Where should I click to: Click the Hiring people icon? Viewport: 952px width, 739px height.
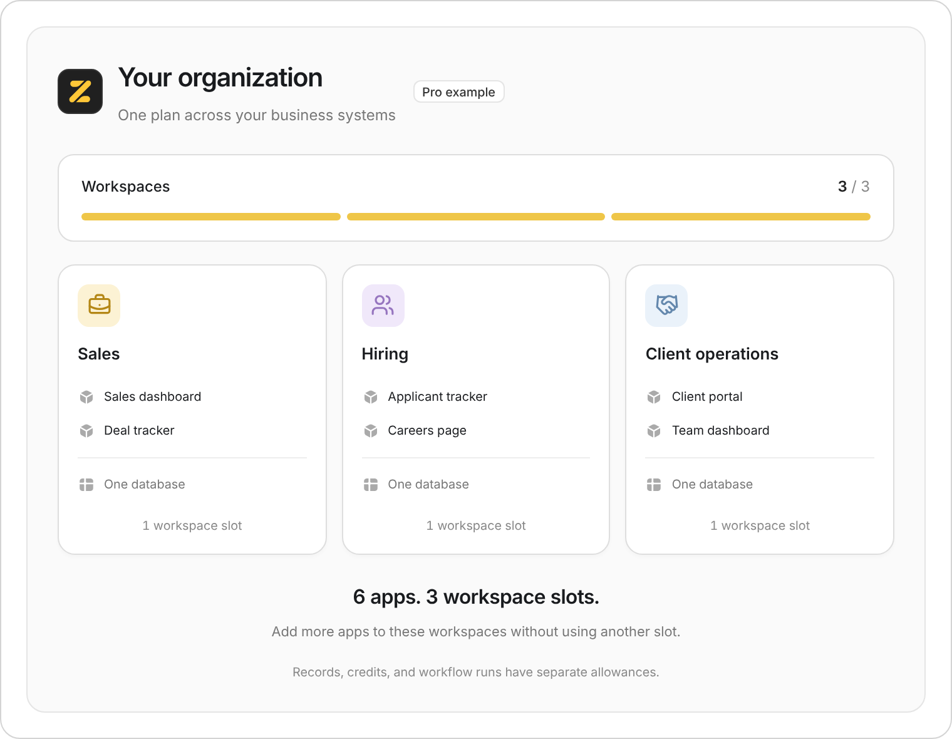pyautogui.click(x=383, y=306)
